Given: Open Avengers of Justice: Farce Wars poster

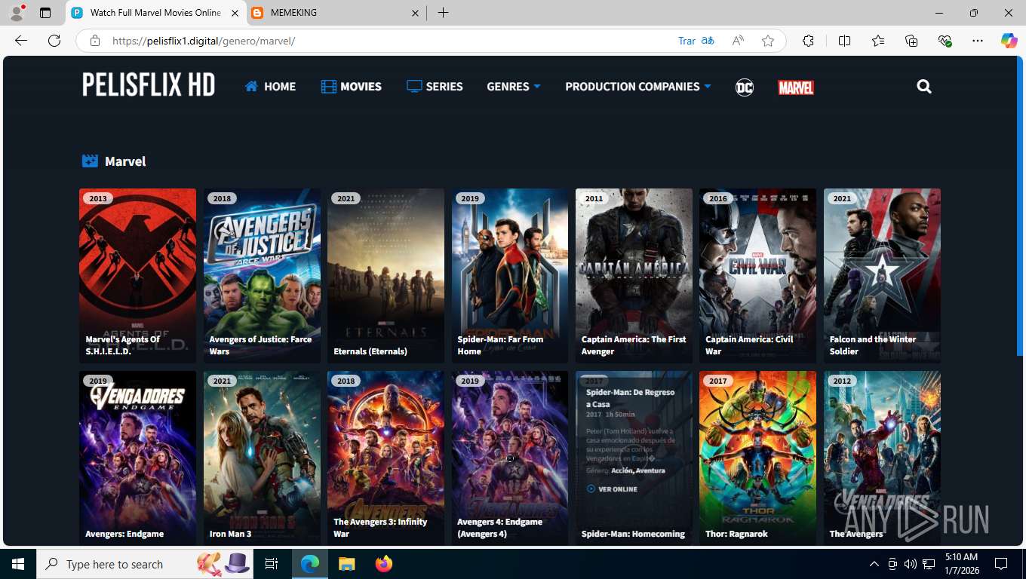Looking at the screenshot, I should [x=262, y=276].
